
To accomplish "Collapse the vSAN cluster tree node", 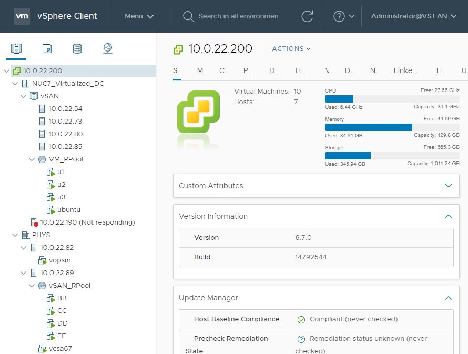I will [x=23, y=96].
